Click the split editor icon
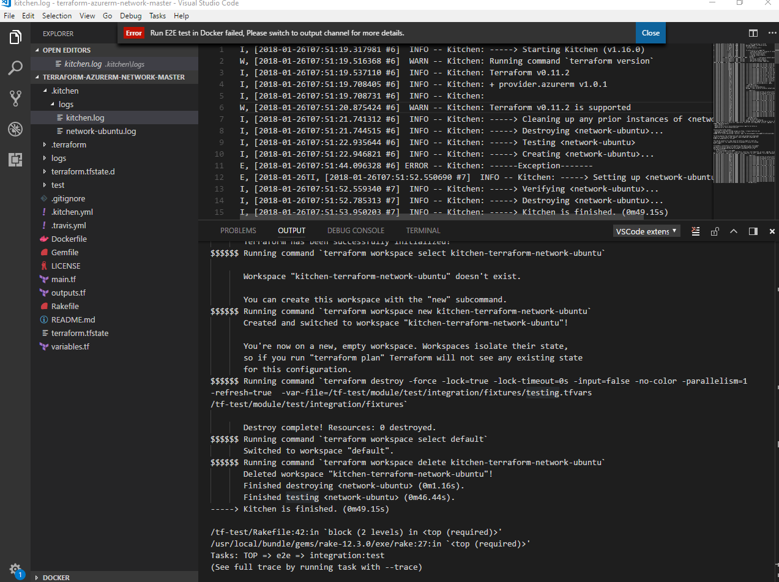The image size is (779, 582). coord(753,33)
